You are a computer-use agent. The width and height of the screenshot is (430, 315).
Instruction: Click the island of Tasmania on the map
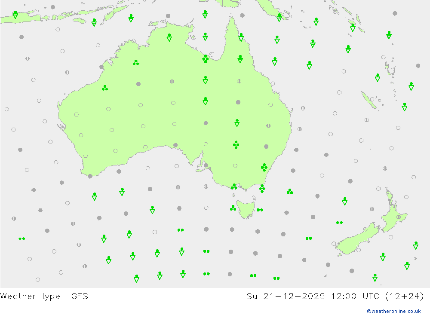245,209
